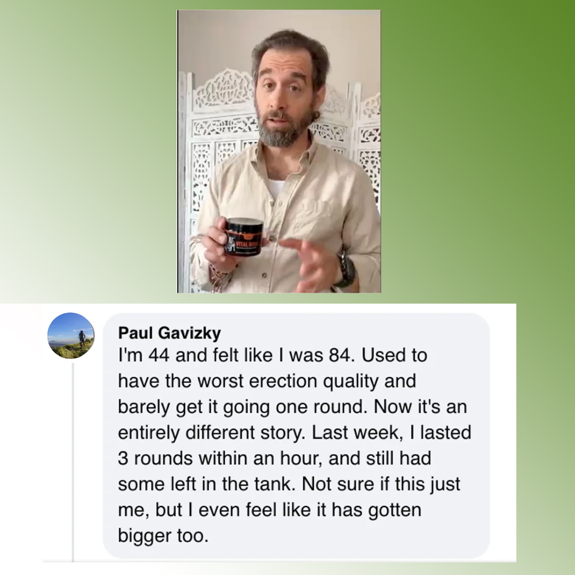Click the Paul Gavizky name link
Viewport: 575px width, 575px height.
(170, 333)
